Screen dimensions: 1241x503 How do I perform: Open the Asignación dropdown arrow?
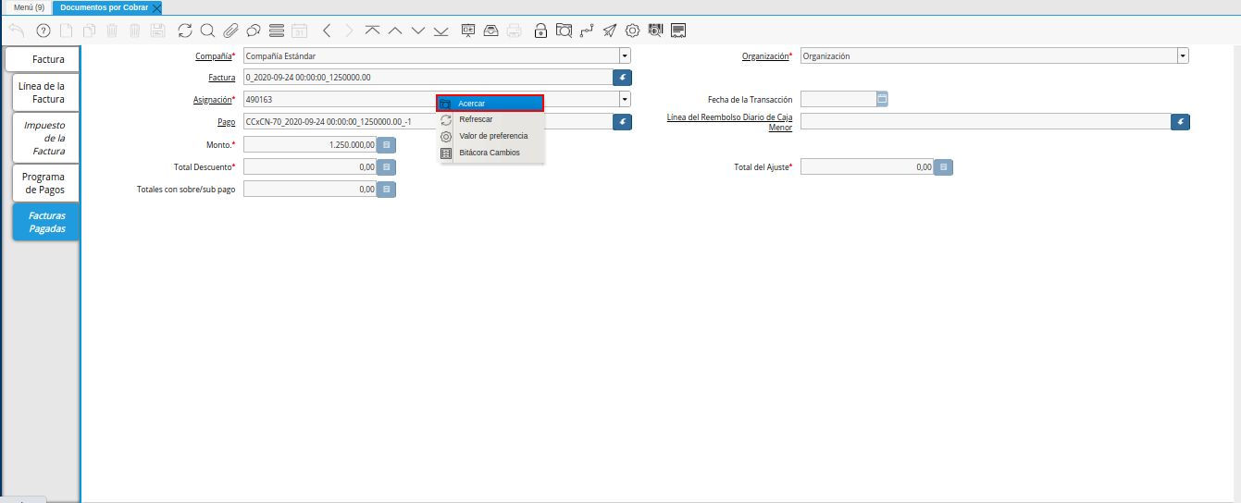click(625, 99)
